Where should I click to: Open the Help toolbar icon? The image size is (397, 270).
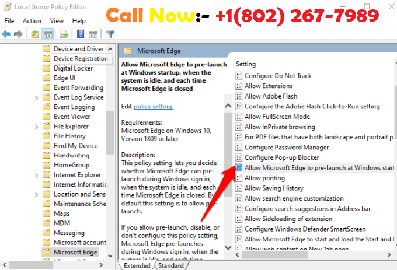tap(81, 34)
